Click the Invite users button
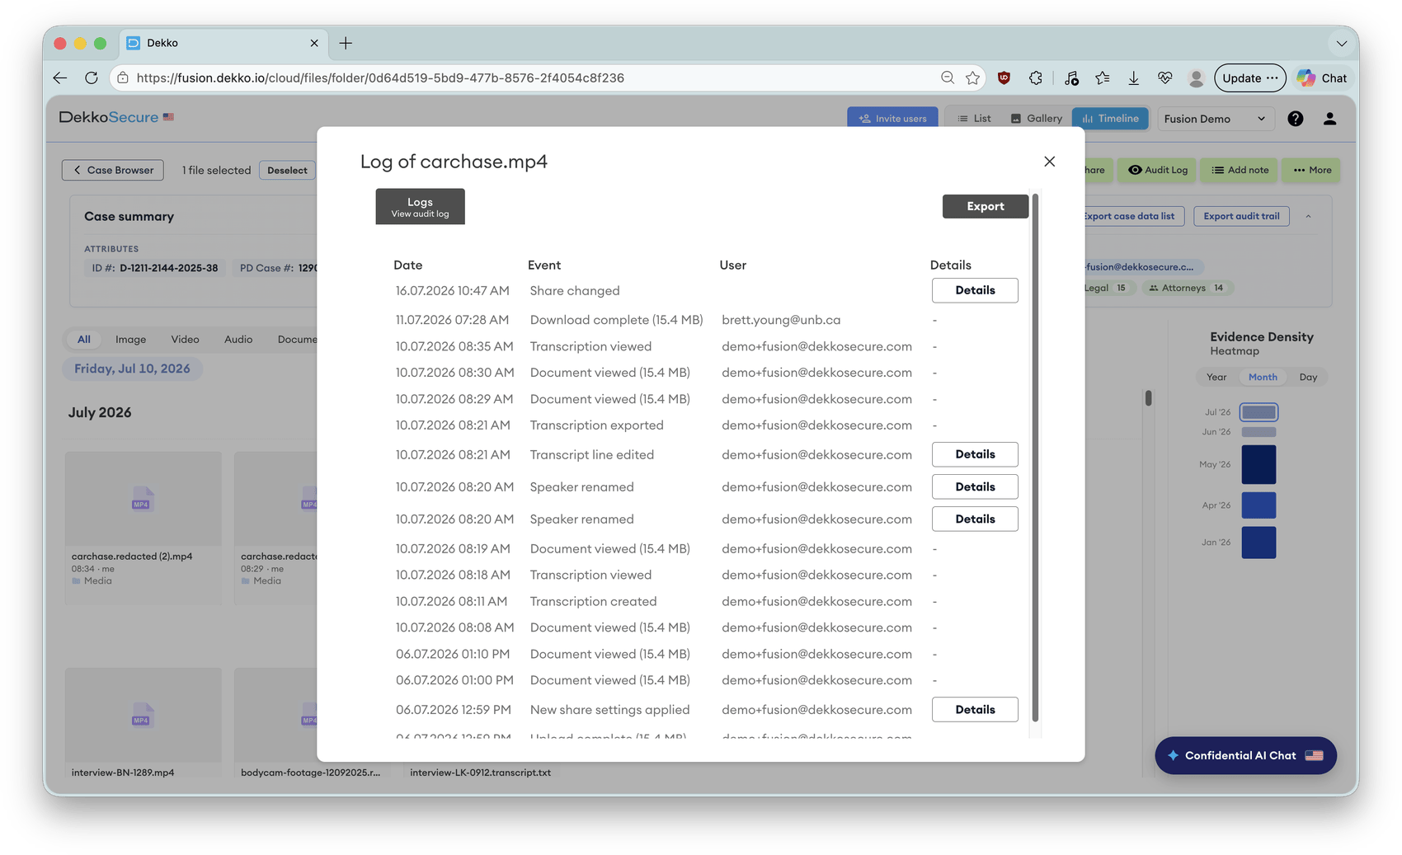Screen dimensions: 1402x855 click(x=892, y=119)
